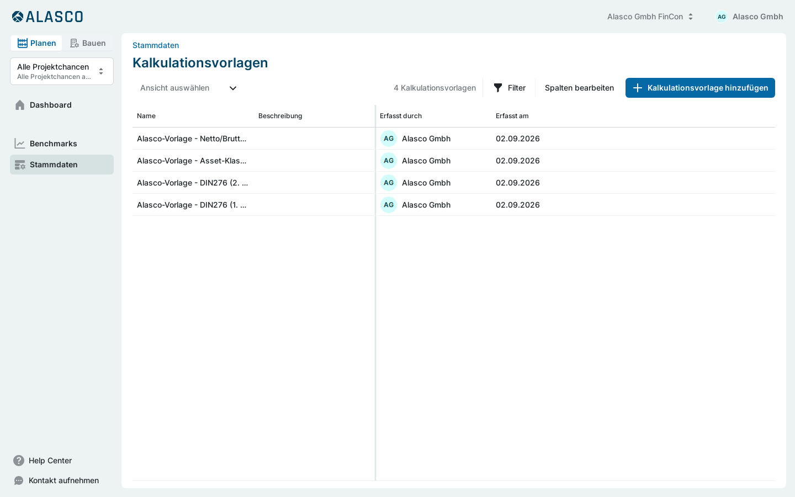Click Spalten bearbeiten button
This screenshot has width=795, height=497.
[x=579, y=88]
